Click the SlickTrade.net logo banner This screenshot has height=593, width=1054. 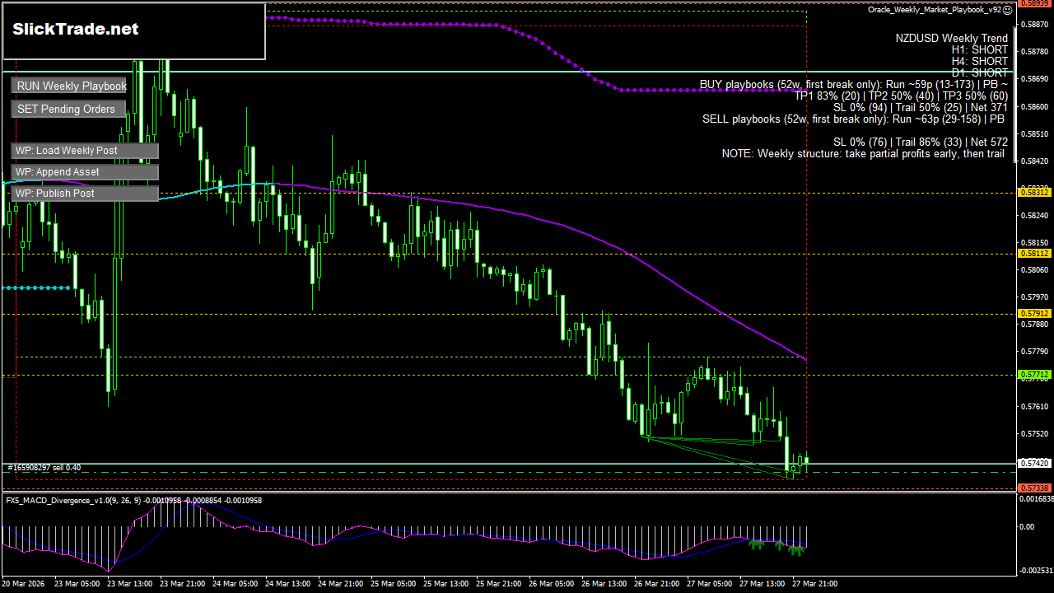[134, 31]
